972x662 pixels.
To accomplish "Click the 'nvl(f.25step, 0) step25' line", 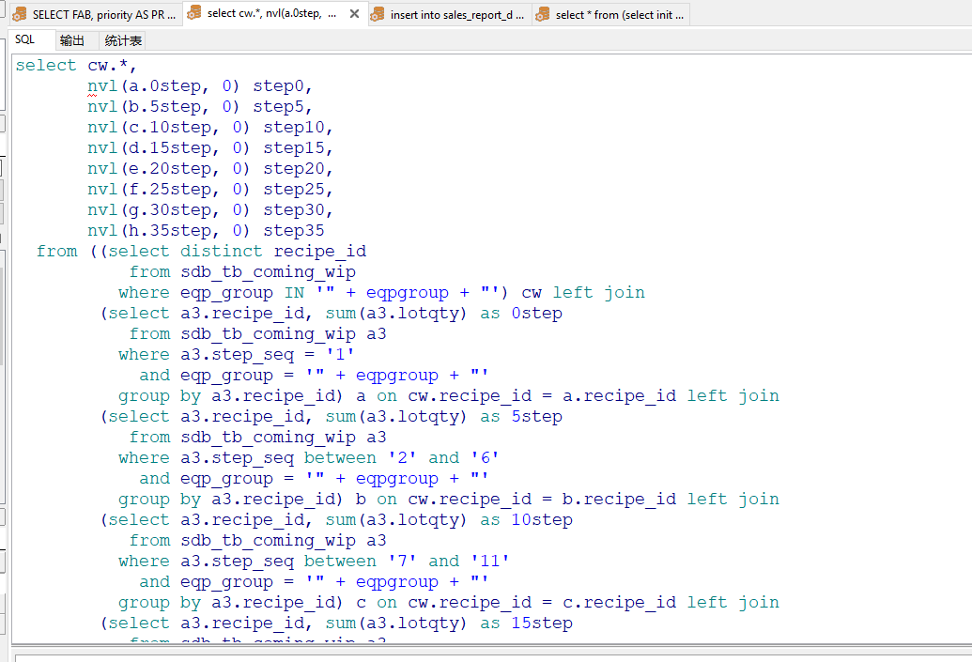I will coord(210,189).
